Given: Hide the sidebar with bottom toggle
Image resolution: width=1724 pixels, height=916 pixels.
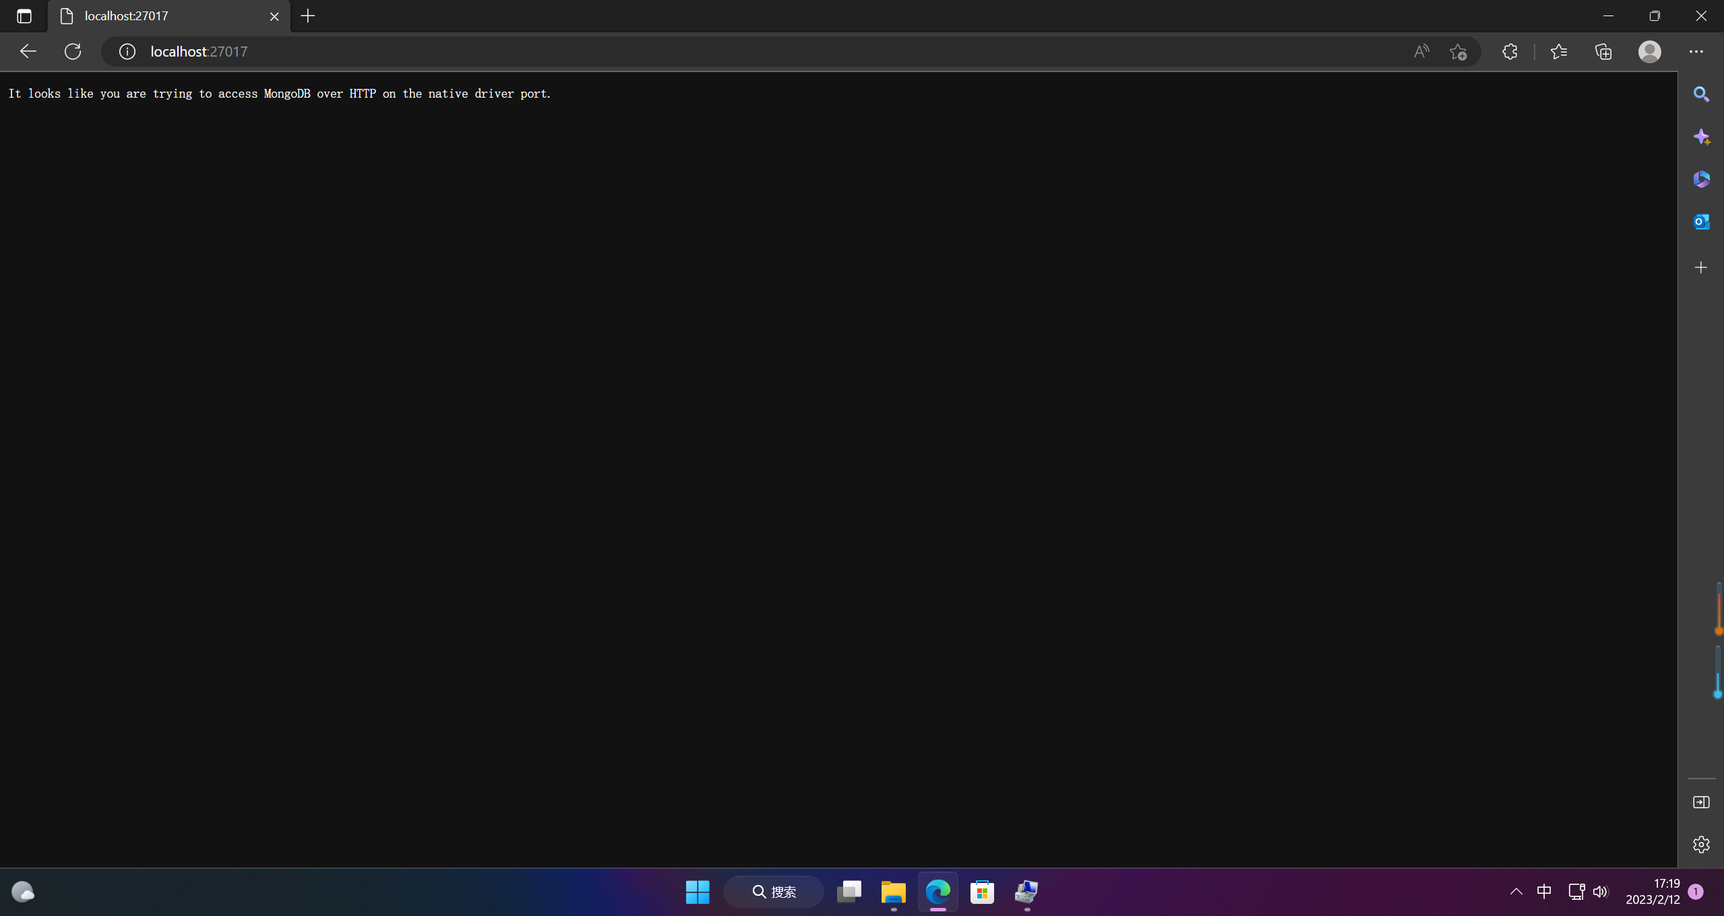Looking at the screenshot, I should coord(1701,802).
